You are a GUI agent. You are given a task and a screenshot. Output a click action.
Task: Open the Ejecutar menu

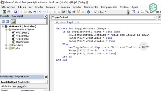[77, 7]
